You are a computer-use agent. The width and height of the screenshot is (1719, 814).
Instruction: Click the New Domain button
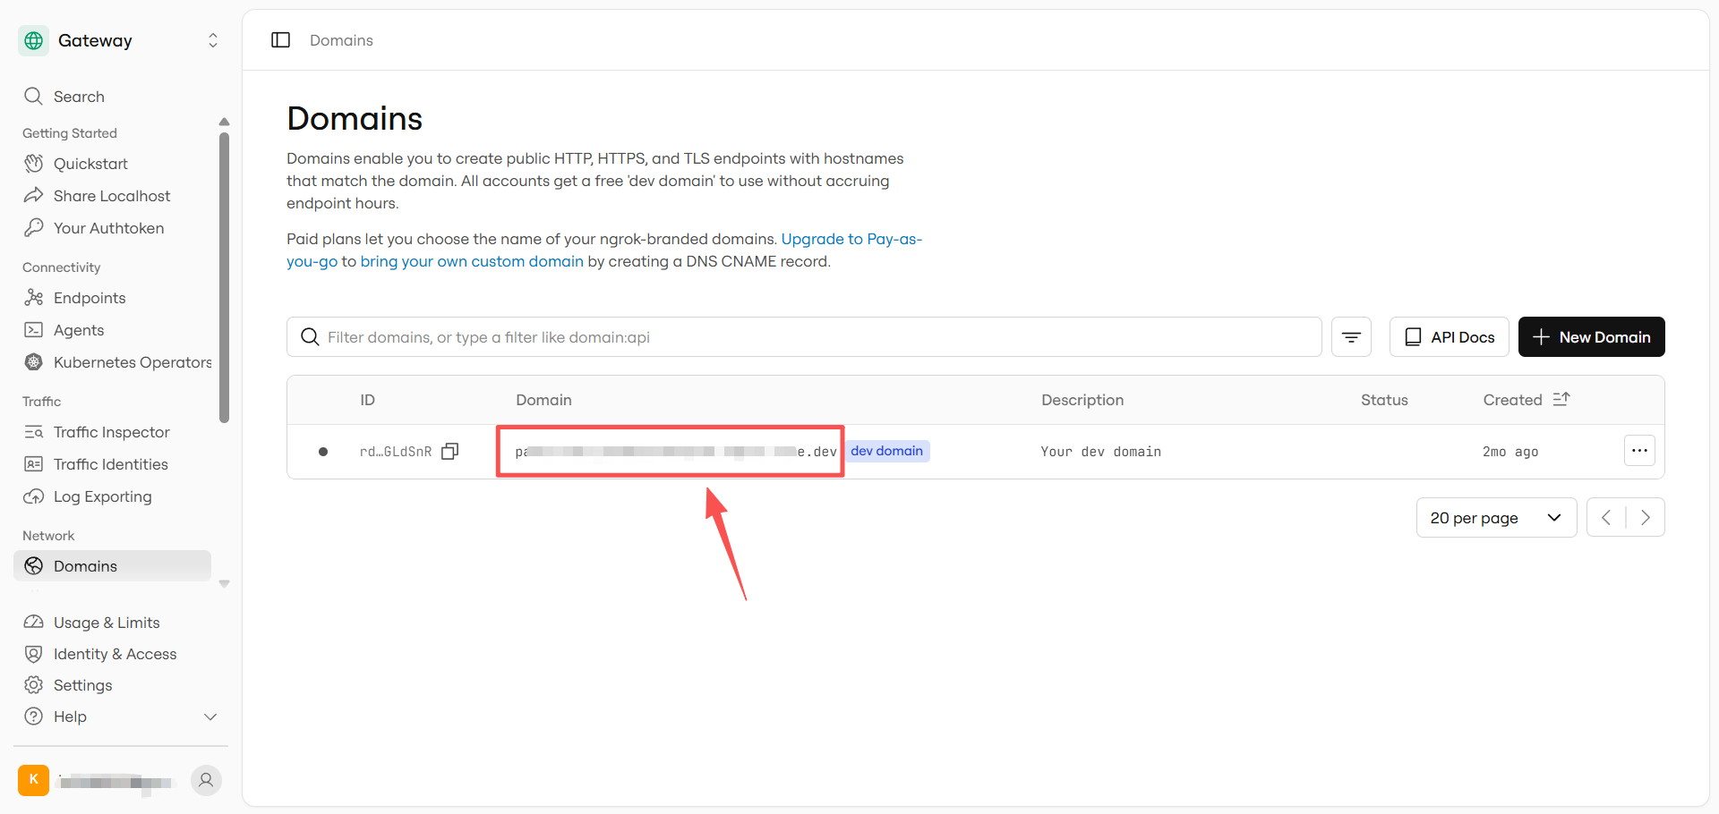[1592, 337]
